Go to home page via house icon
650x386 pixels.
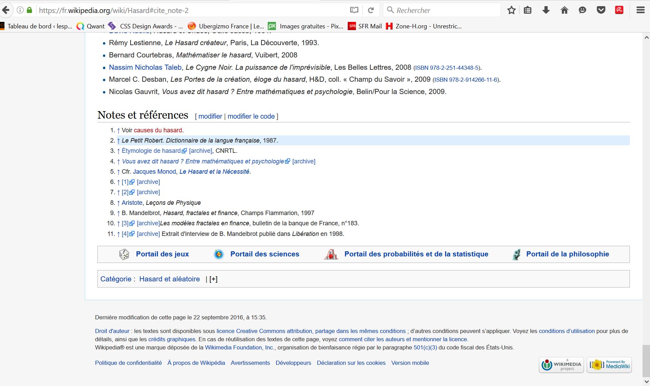coord(565,10)
